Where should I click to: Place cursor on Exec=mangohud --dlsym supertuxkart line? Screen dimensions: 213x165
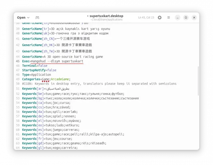click(53, 61)
